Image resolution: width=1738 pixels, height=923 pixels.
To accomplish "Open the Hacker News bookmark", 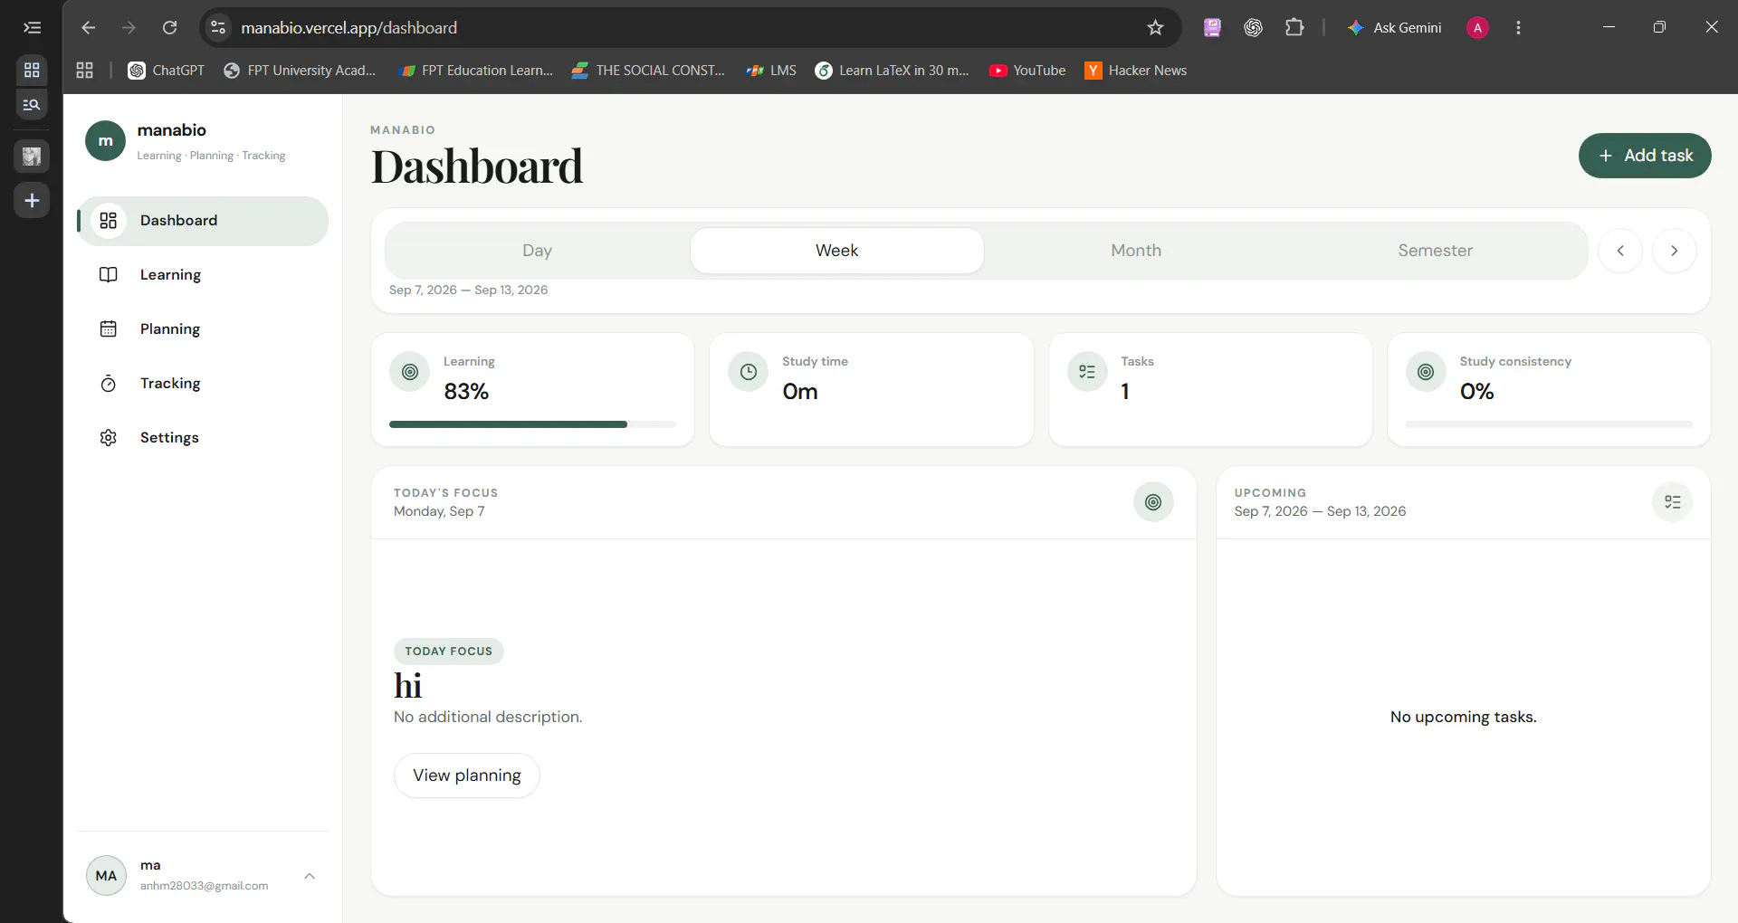I will [x=1136, y=71].
